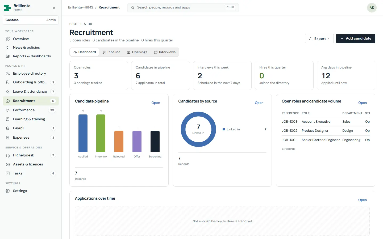This screenshot has width=383, height=239.
Task: Open the Applications over time link
Action: click(x=362, y=200)
